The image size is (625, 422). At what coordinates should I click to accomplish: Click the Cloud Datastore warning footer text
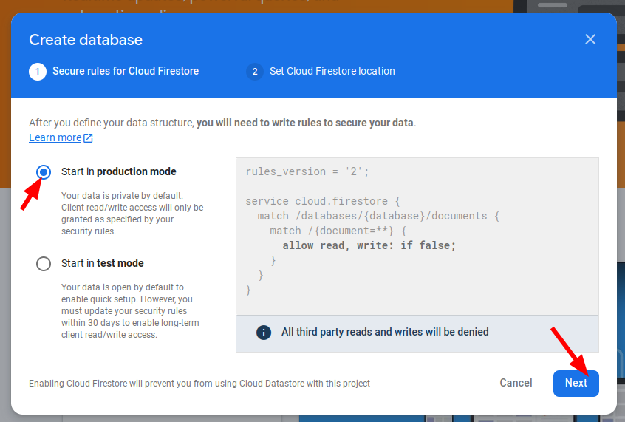[199, 384]
